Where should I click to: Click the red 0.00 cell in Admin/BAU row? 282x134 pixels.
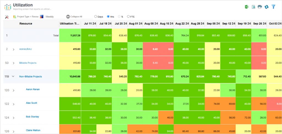click(259, 49)
